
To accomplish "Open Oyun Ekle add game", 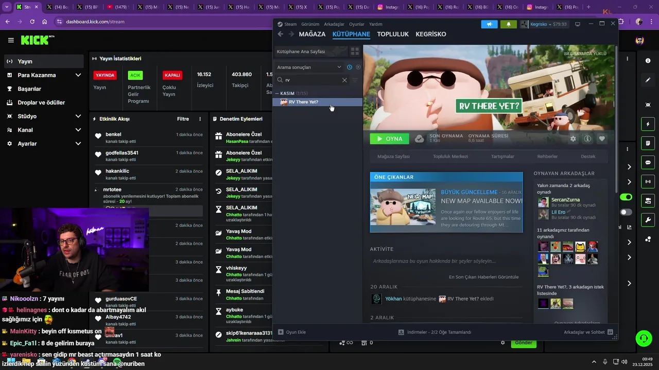I will [292, 332].
